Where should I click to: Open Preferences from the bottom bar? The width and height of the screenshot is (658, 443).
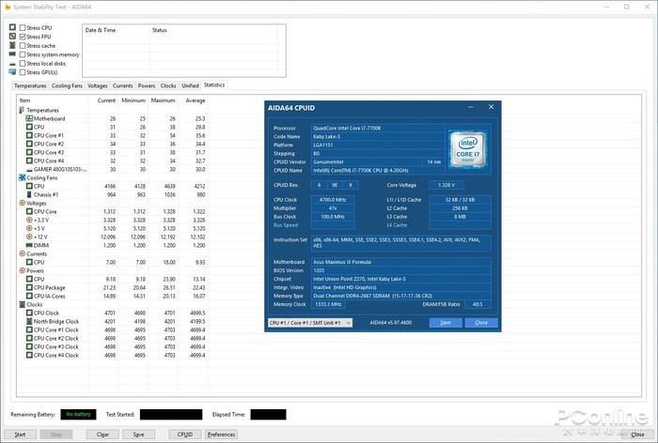221,435
